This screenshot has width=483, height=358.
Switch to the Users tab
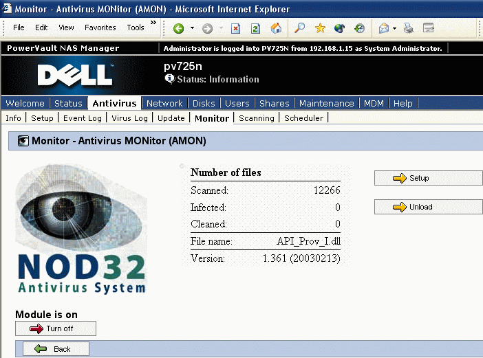237,103
